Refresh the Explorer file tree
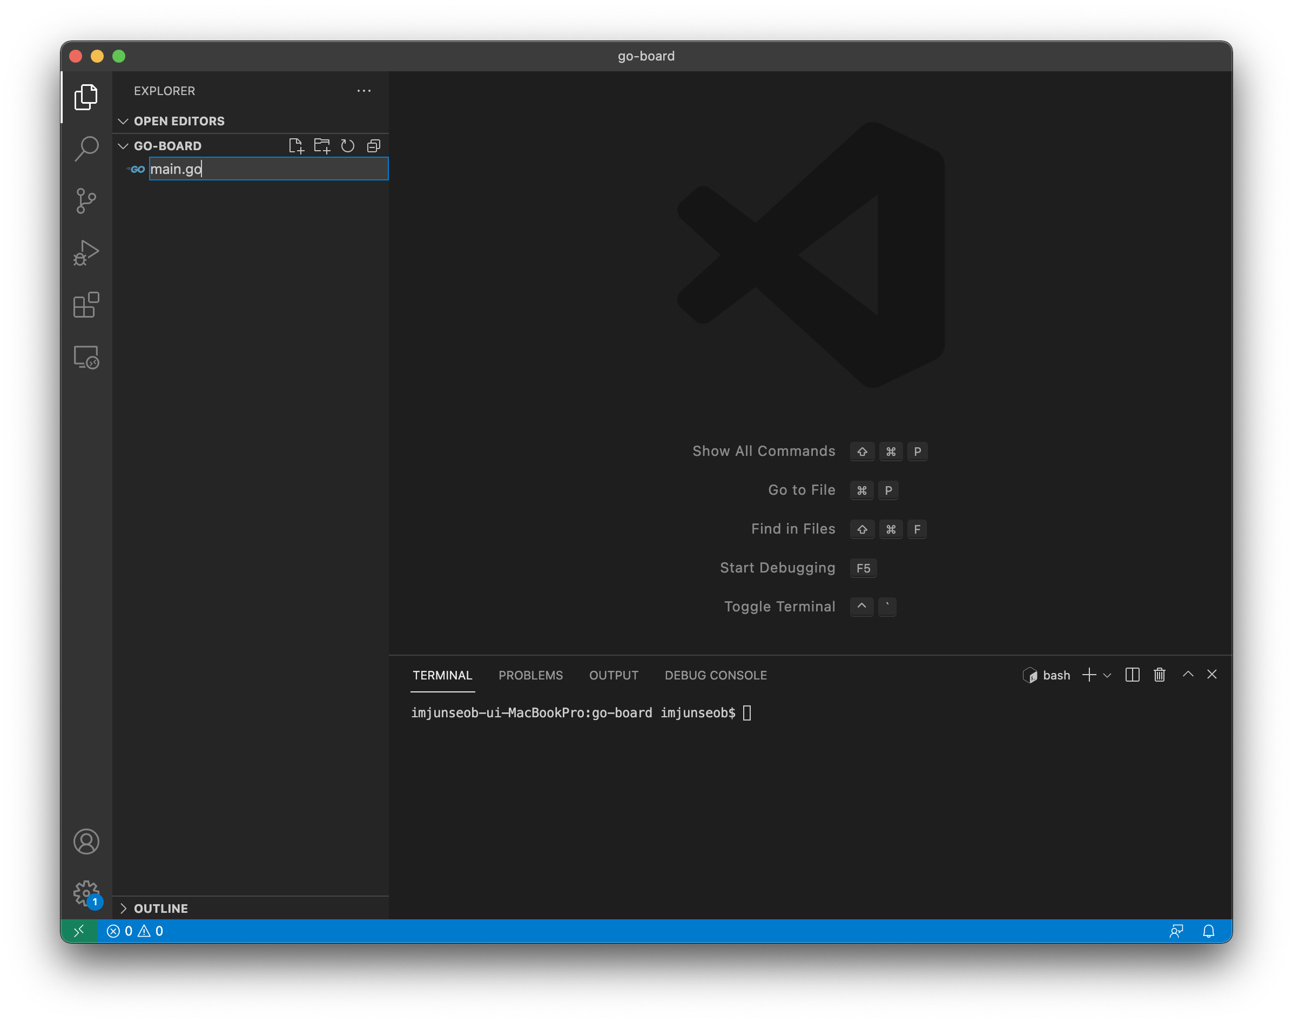Image resolution: width=1293 pixels, height=1023 pixels. [x=347, y=145]
